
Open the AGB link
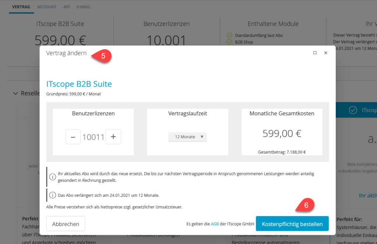[x=215, y=224]
